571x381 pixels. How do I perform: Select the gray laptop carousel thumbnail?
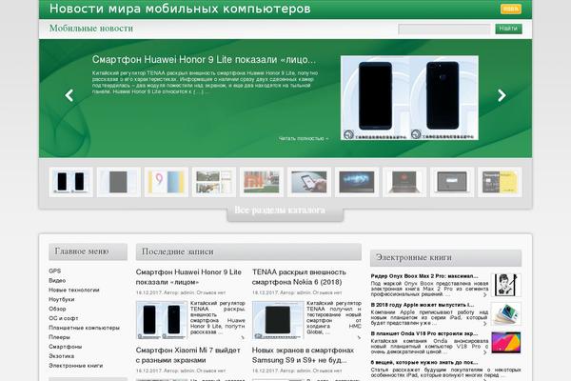pyautogui.click(x=452, y=182)
